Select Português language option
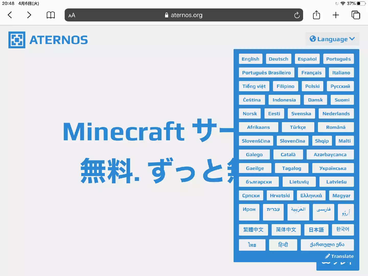The image size is (368, 276). [339, 59]
